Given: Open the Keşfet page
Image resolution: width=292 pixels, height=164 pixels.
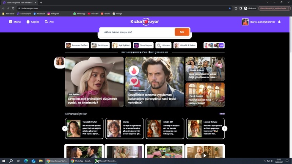Looking at the screenshot, I should click(33, 22).
